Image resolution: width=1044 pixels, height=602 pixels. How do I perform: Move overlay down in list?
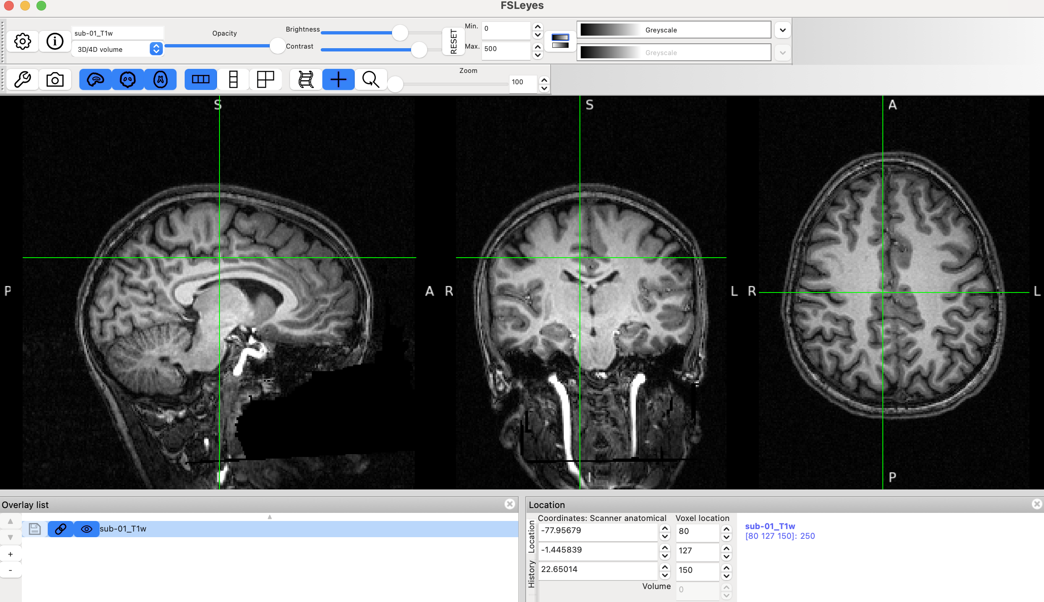pyautogui.click(x=11, y=538)
